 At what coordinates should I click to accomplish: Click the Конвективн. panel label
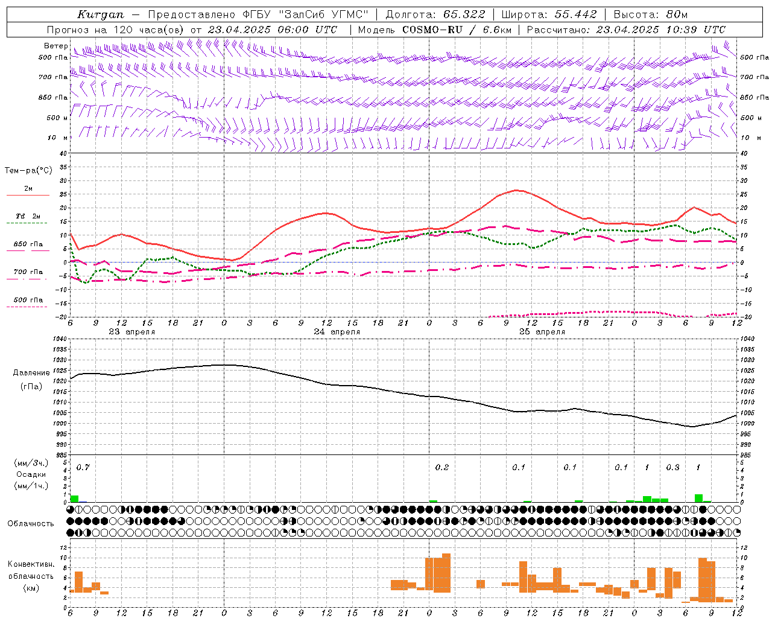31,564
